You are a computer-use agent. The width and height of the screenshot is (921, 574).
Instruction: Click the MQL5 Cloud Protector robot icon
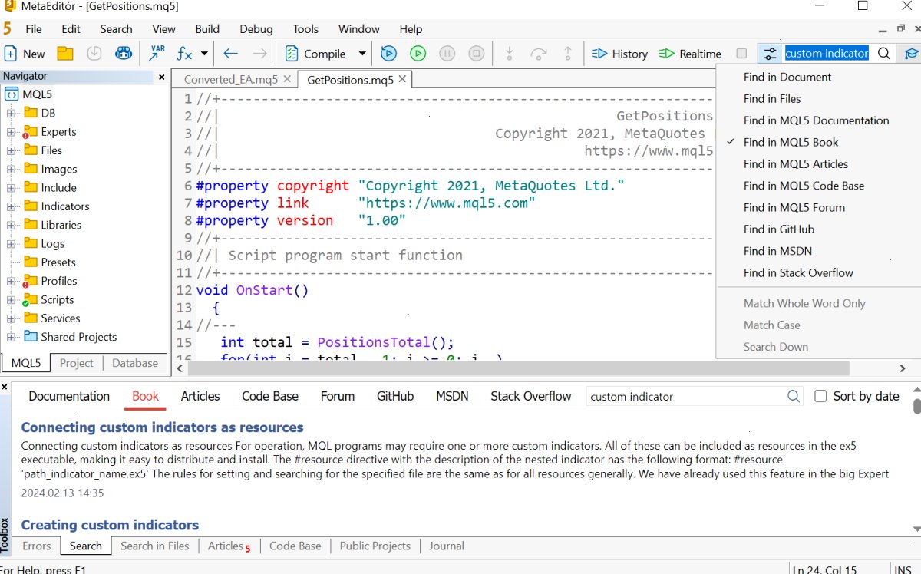coord(124,54)
